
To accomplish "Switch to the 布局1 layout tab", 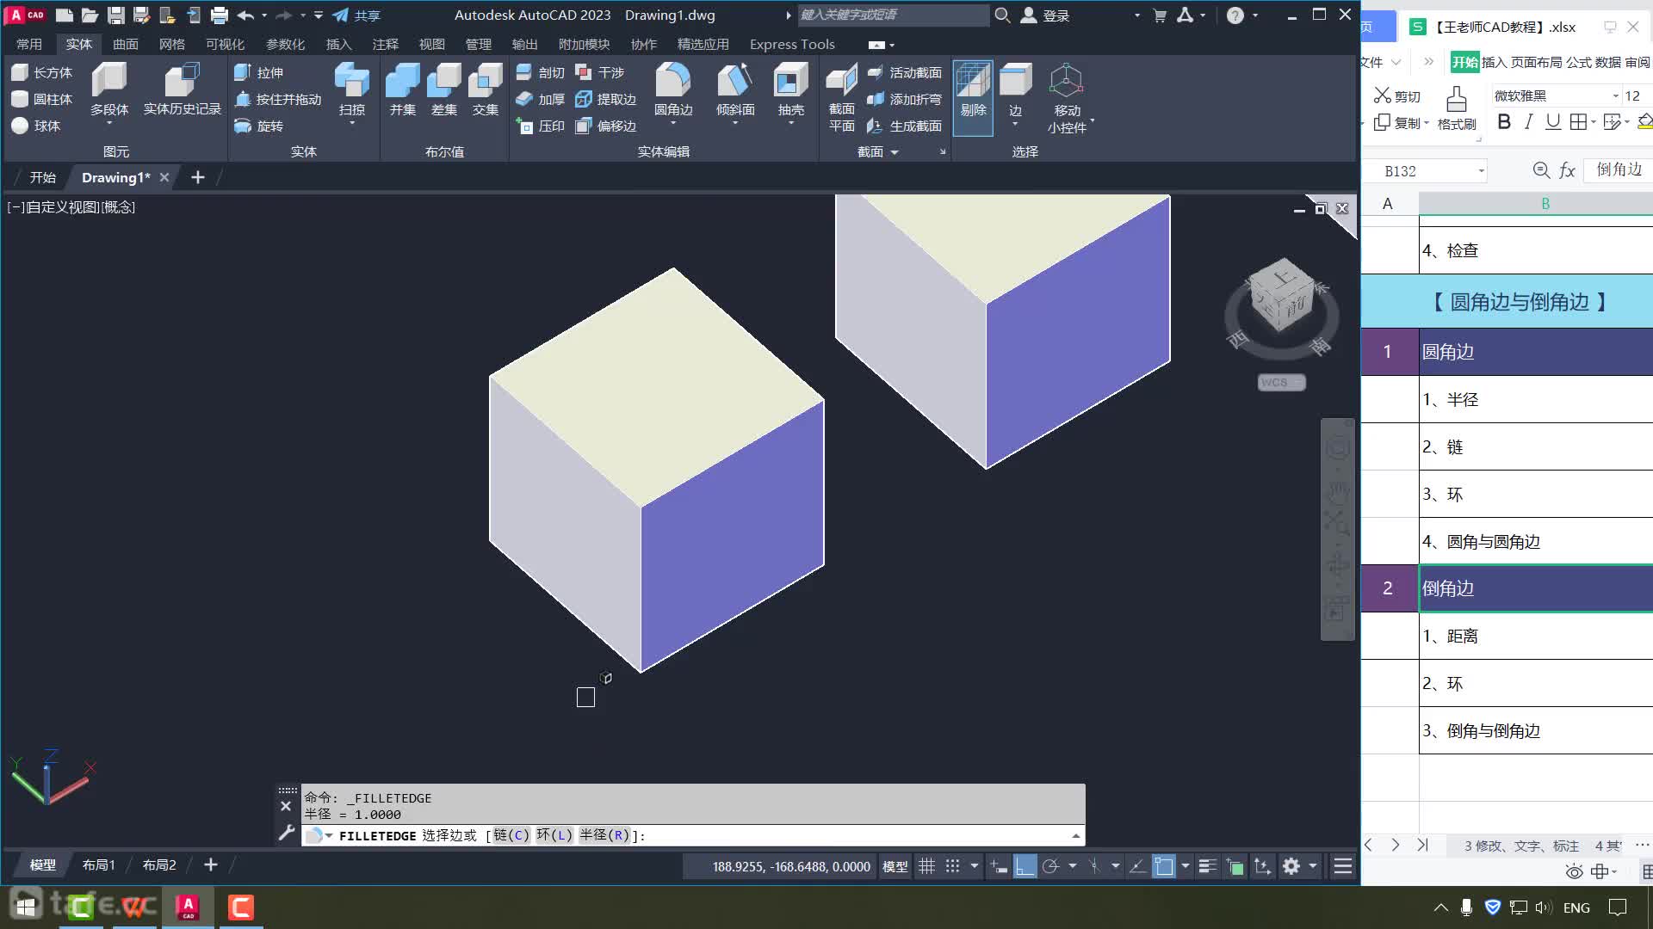I will tap(99, 865).
